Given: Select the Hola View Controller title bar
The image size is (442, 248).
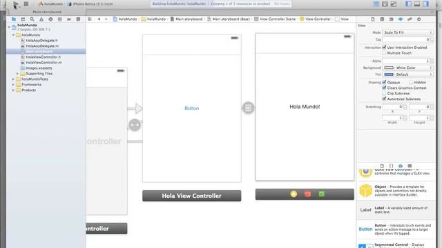Looking at the screenshot, I should (192, 196).
